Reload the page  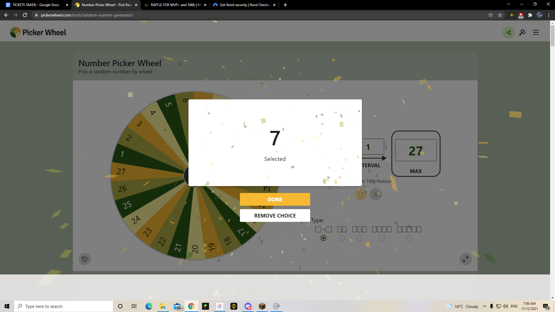click(x=25, y=15)
